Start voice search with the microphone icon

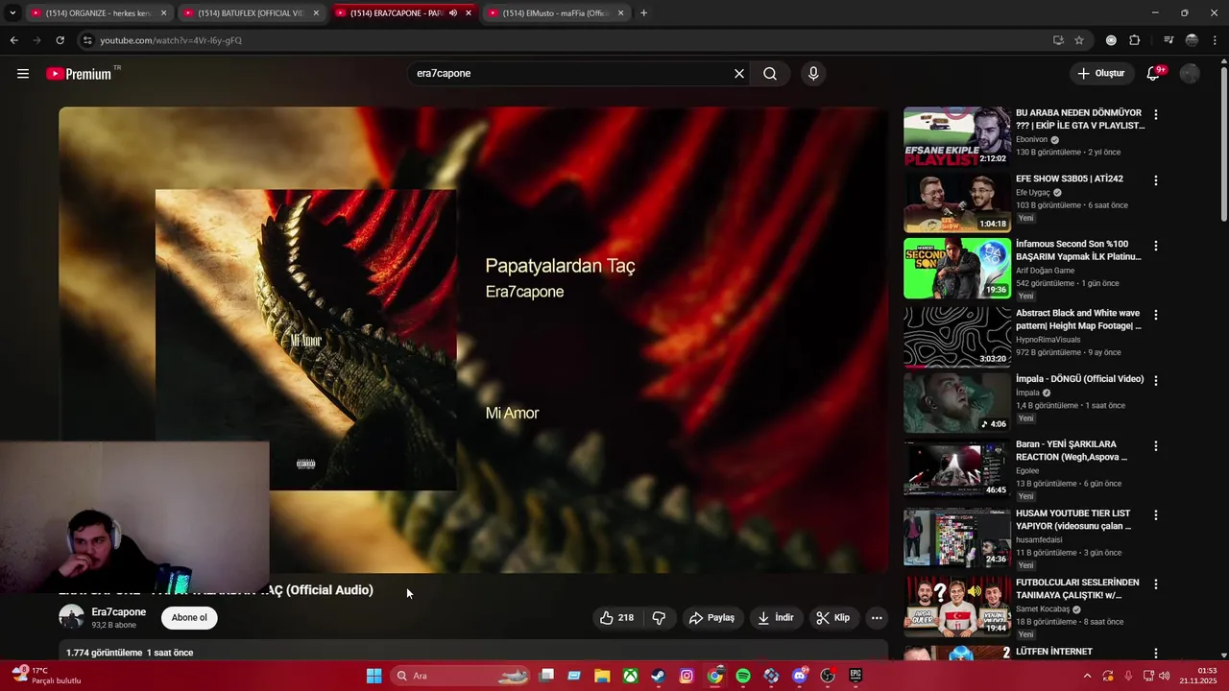[x=813, y=74]
